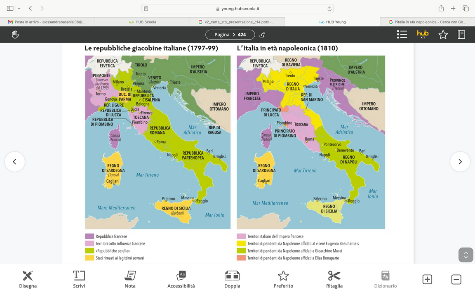Toggle Doppia page view
The height and width of the screenshot is (297, 475).
click(232, 279)
